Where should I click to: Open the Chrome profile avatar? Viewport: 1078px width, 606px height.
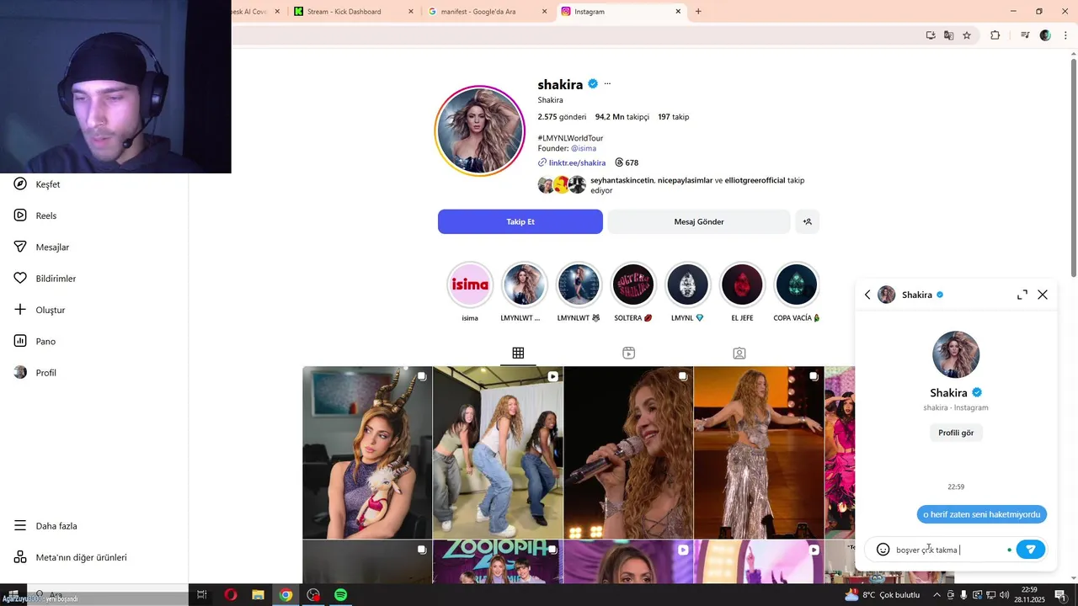click(x=1045, y=35)
